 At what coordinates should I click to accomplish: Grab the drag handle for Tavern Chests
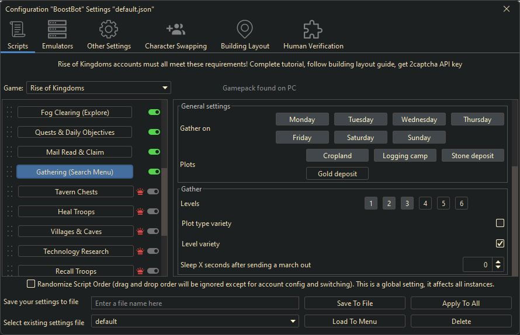pos(9,191)
